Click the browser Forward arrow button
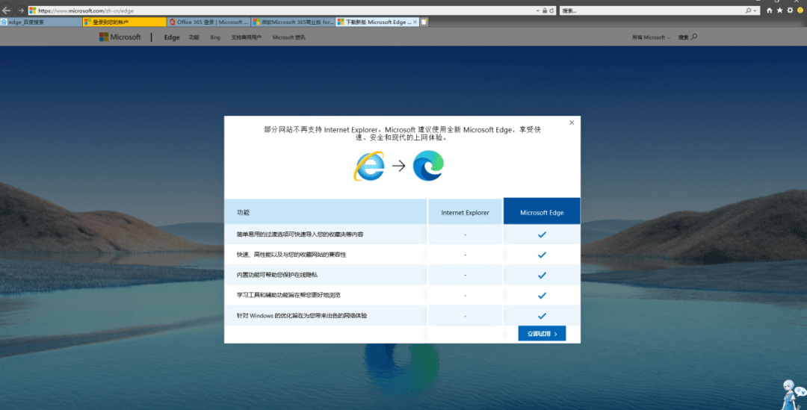This screenshot has width=807, height=410. coord(21,10)
